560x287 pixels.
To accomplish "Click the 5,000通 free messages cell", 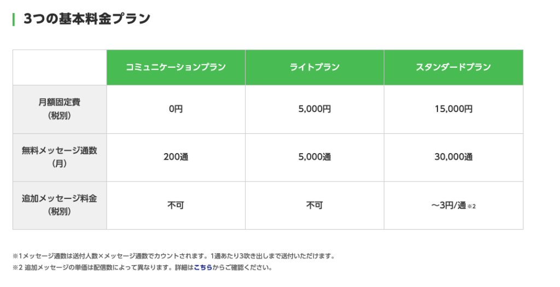I will click(314, 157).
